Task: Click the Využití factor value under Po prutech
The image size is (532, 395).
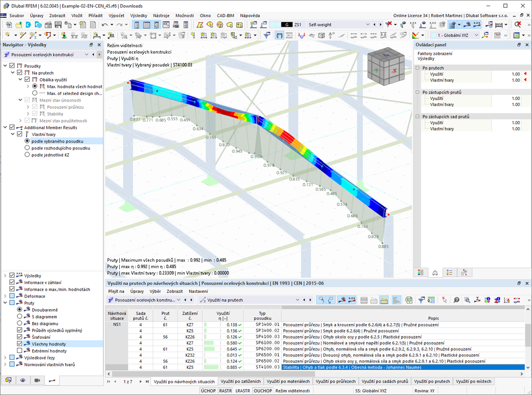Action: [x=516, y=74]
